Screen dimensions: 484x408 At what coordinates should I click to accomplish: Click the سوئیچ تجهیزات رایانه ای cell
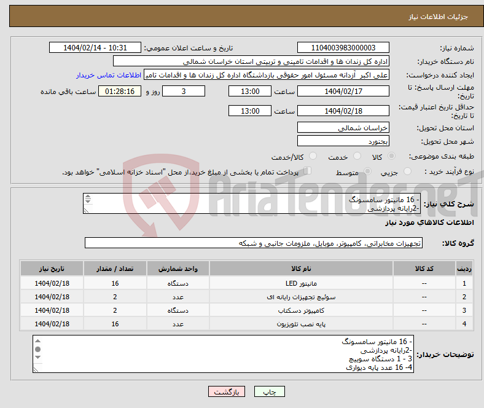click(301, 297)
